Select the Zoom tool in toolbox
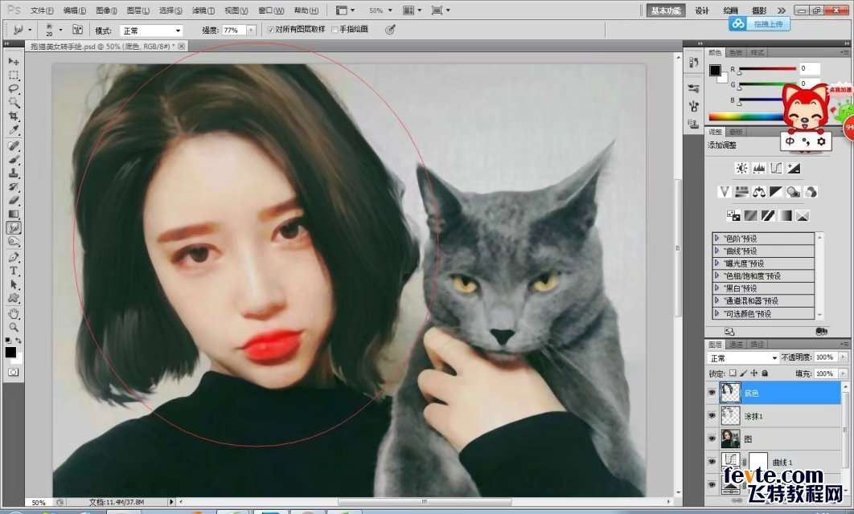Viewport: 854px width, 514px height. coord(14,327)
